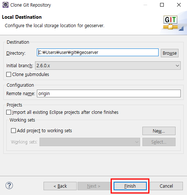
Task: Click the Eclipse icon in the title bar
Action: [x=6, y=5]
